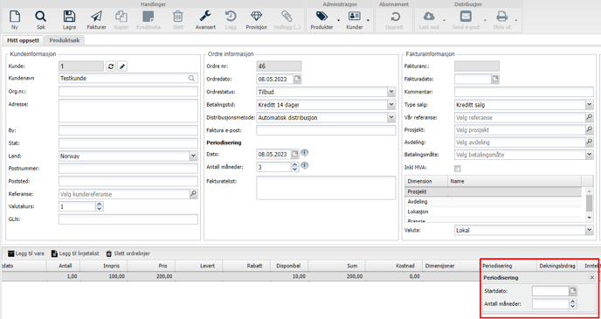Expand the Land dropdown
Image resolution: width=601 pixels, height=319 pixels.
pyautogui.click(x=194, y=156)
